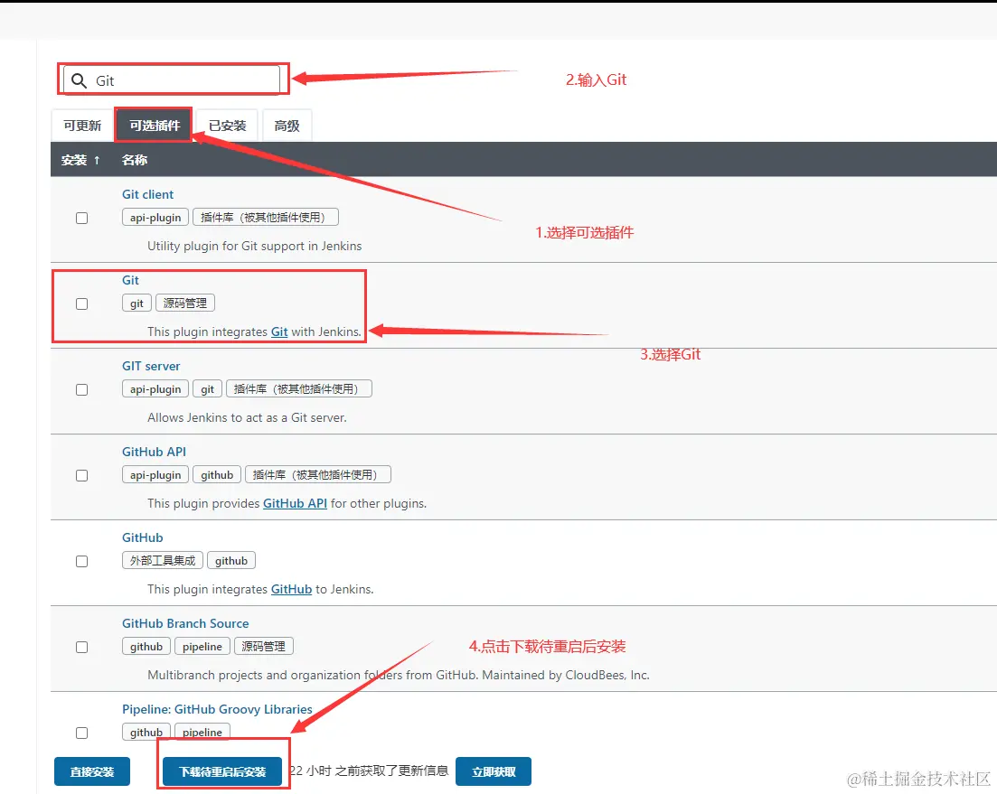
Task: Follow GitHub link in 'integrates GitHub to Jenkins'
Action: (x=291, y=589)
